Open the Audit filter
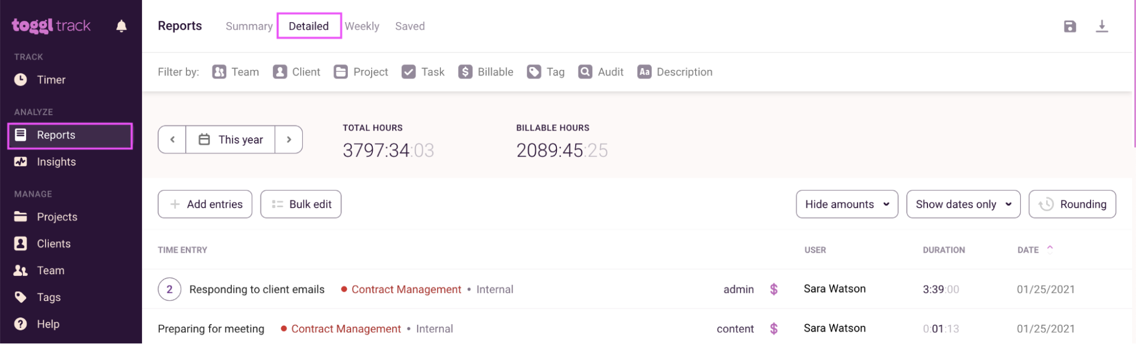The height and width of the screenshot is (344, 1136). click(600, 72)
